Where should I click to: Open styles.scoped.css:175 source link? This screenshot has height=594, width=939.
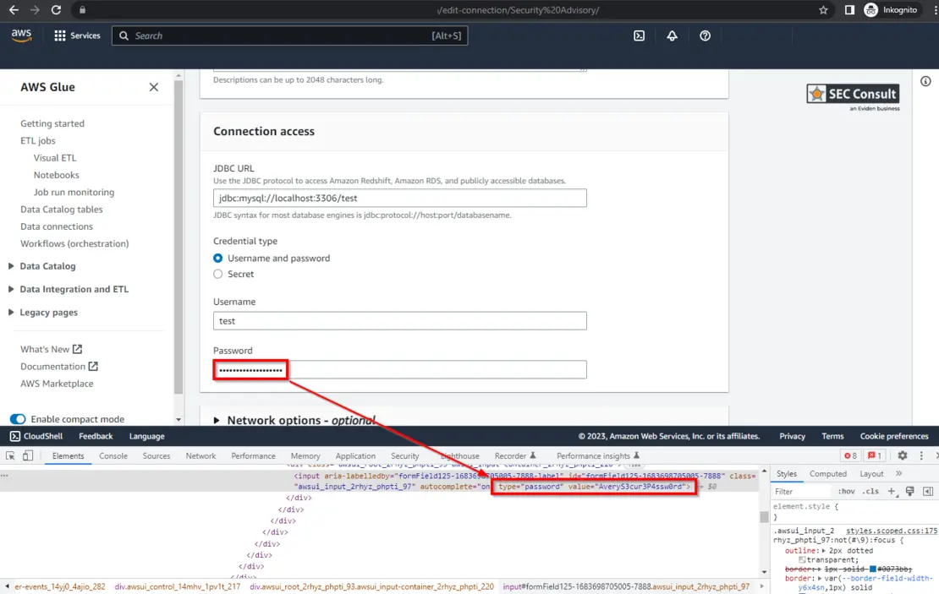[x=892, y=531]
